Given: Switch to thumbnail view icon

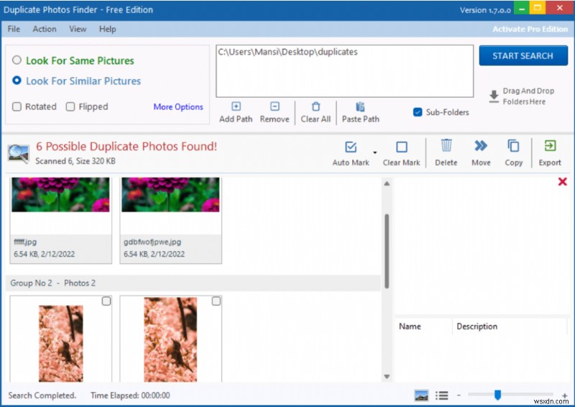Looking at the screenshot, I should point(421,395).
